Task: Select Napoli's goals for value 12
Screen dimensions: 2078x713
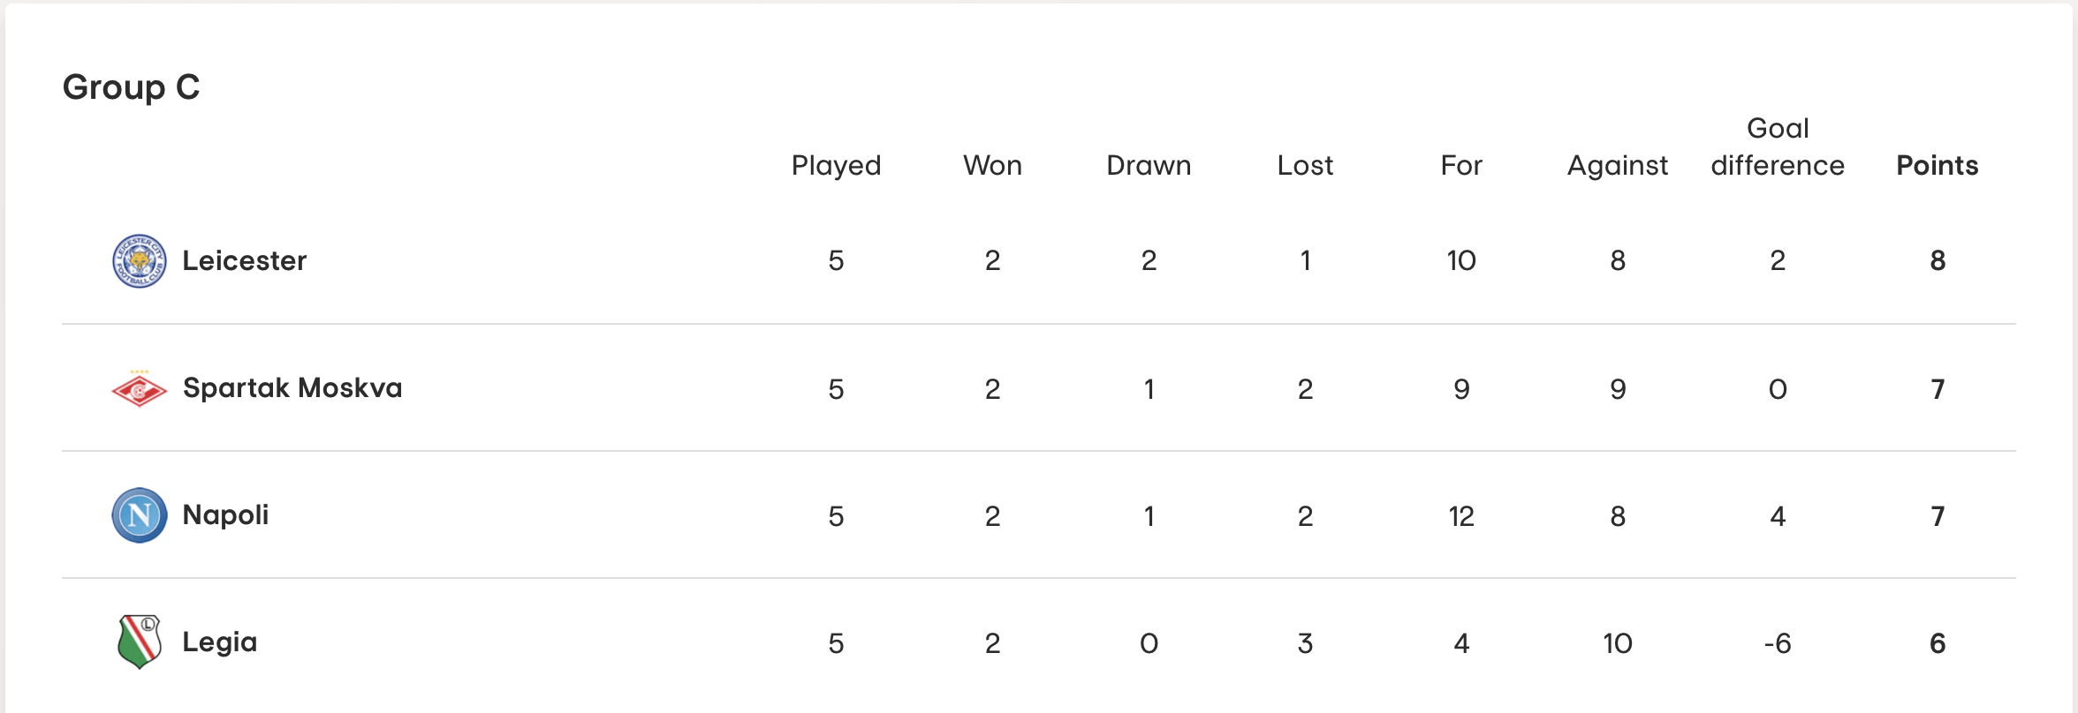Action: [x=1461, y=517]
